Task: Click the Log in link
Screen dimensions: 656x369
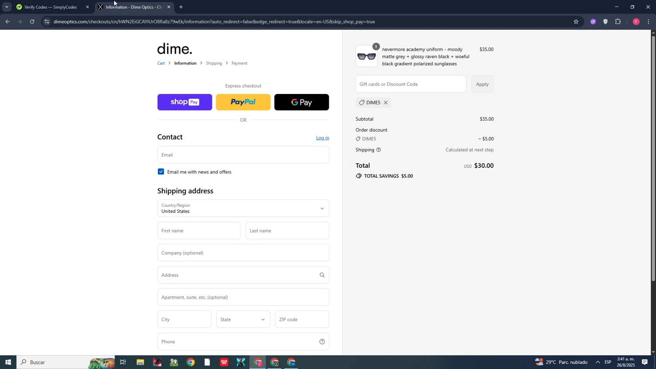Action: coord(323,138)
